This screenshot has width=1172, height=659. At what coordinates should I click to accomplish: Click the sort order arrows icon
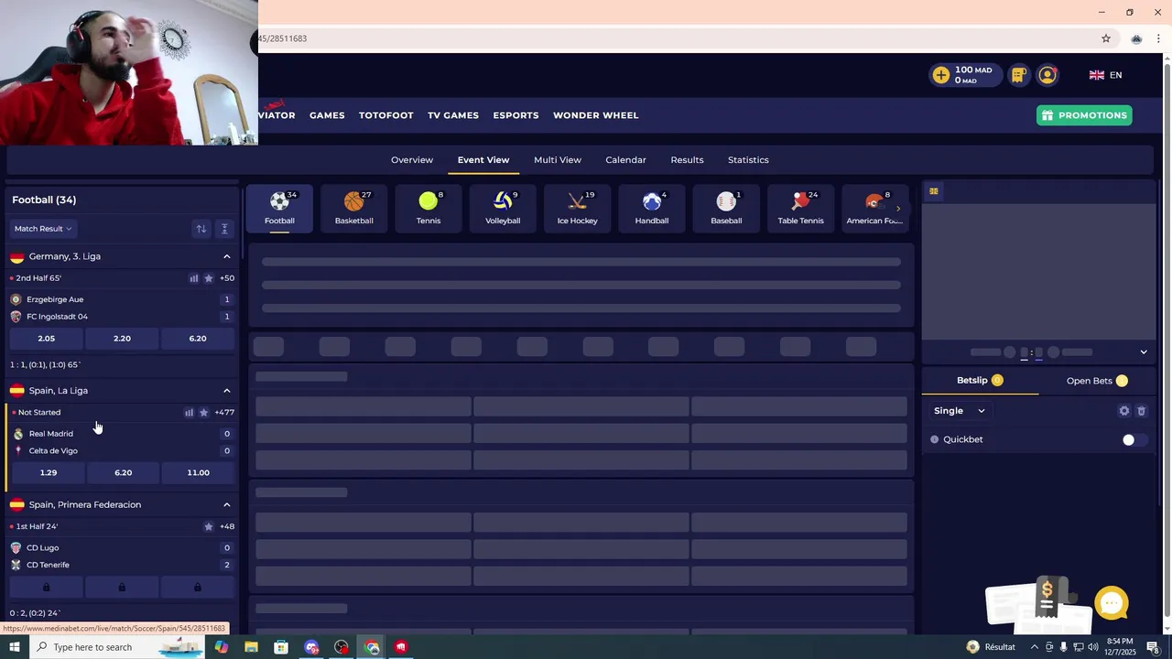tap(201, 229)
